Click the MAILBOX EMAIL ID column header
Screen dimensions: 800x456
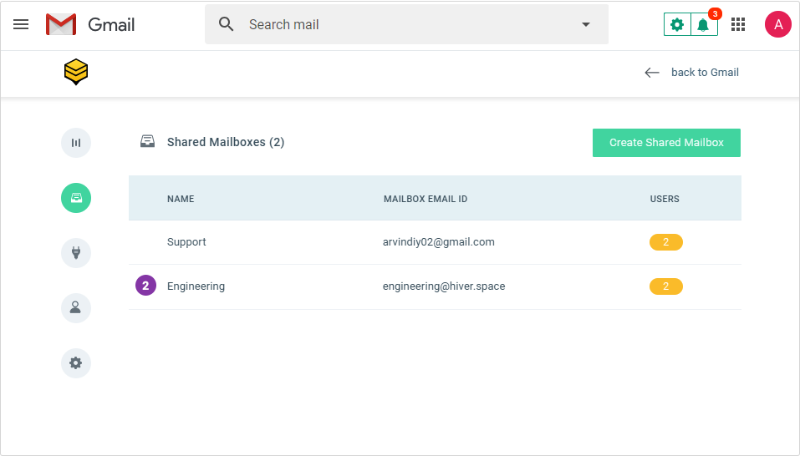click(x=425, y=199)
